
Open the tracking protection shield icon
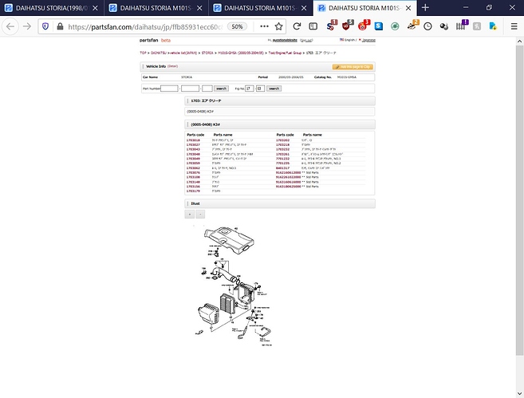click(45, 26)
